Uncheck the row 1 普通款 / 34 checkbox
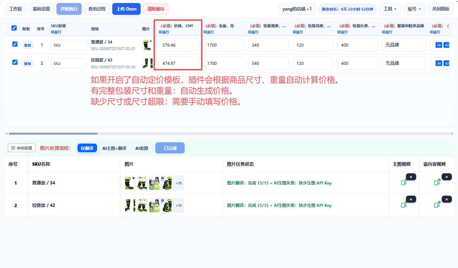 pyautogui.click(x=15, y=44)
